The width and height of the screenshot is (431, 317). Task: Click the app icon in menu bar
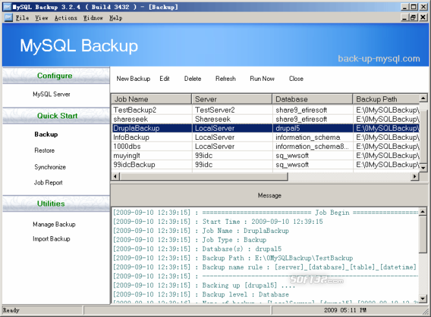point(8,18)
